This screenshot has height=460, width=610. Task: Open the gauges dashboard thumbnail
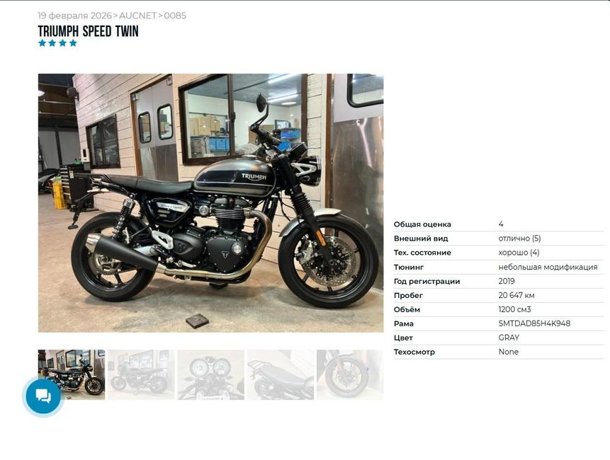(x=211, y=374)
